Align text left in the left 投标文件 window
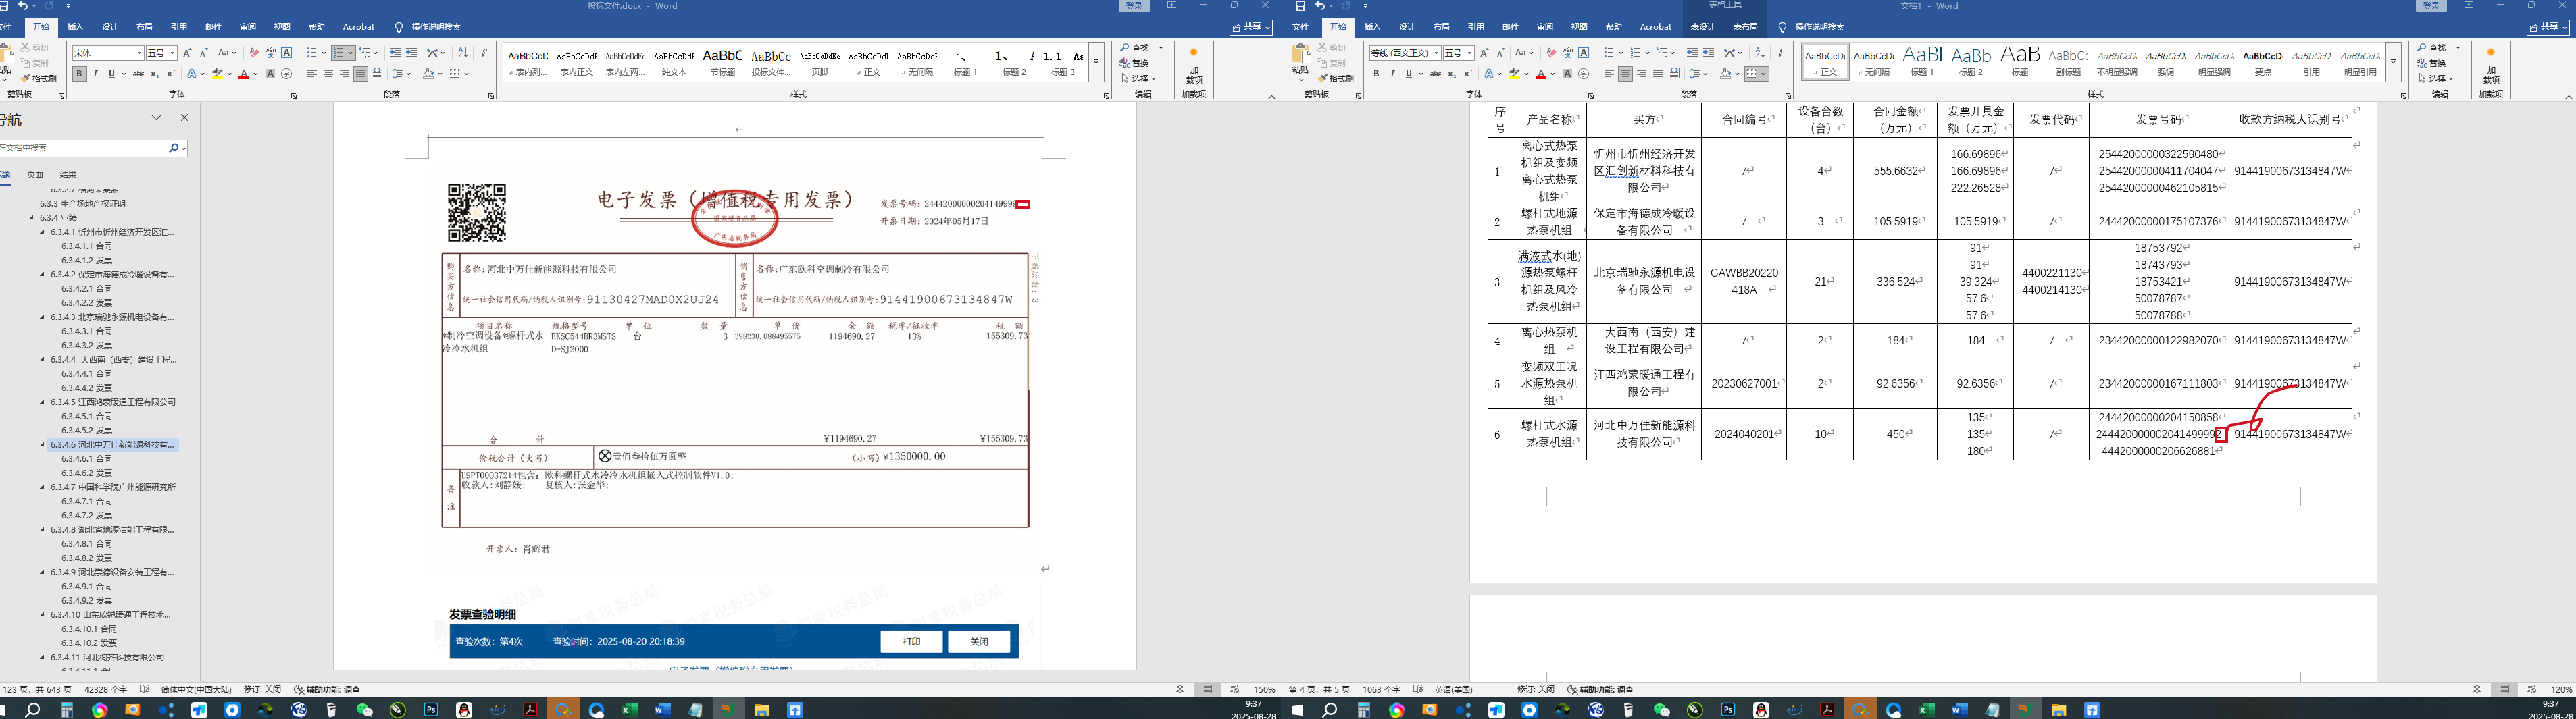Screen dimensions: 2576x719 coord(312,74)
